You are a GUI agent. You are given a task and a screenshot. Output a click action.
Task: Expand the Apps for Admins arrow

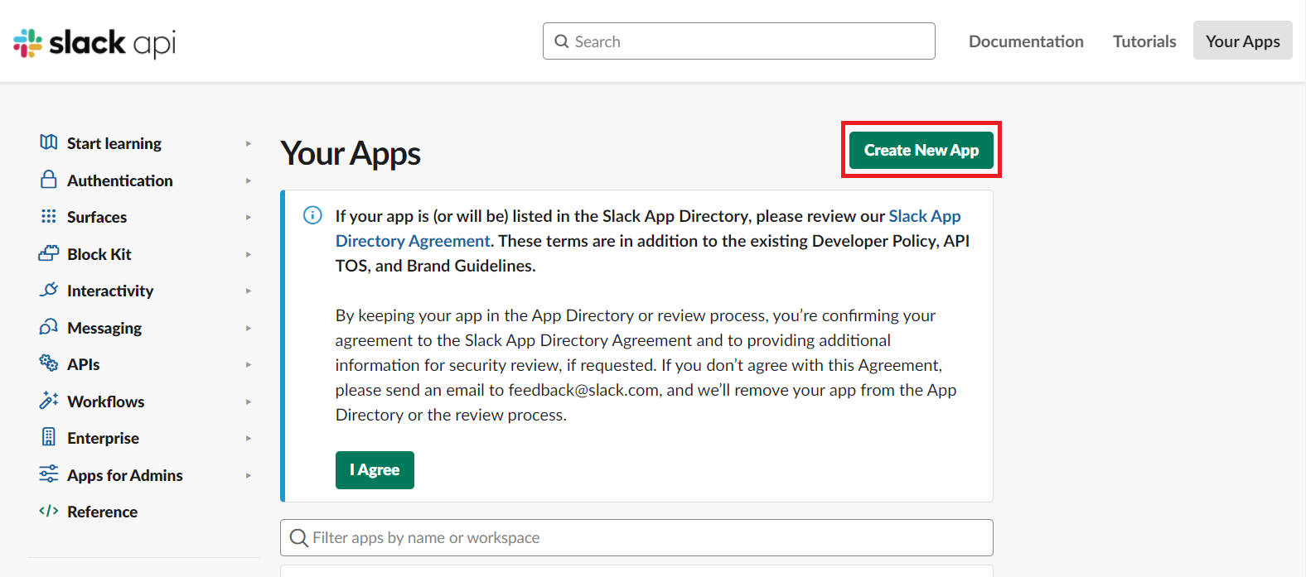tap(249, 475)
